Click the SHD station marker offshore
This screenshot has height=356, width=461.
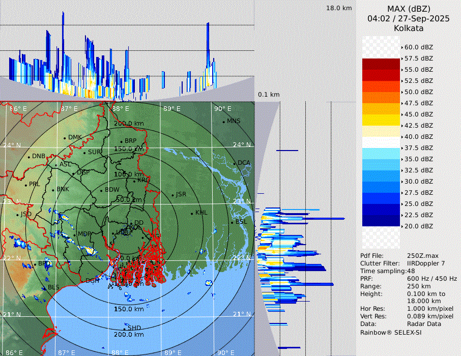[125, 328]
